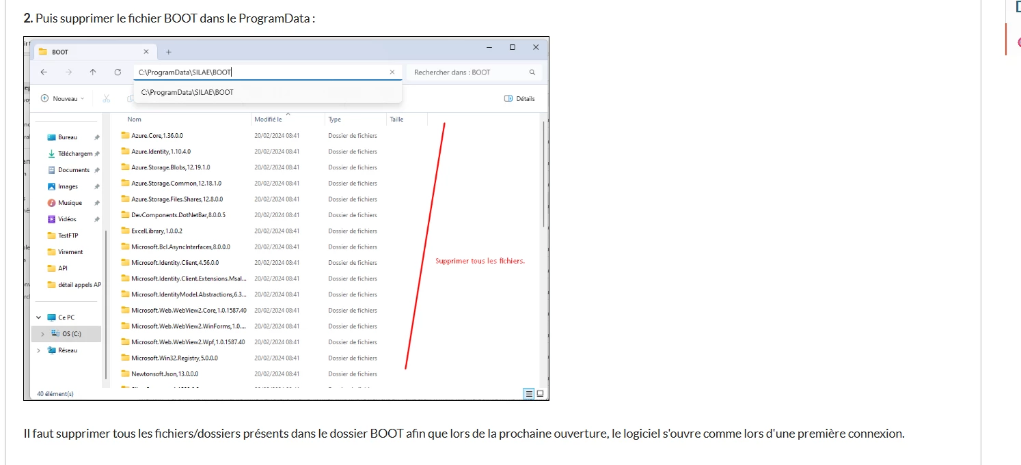Sort by the Type column header
The width and height of the screenshot is (1021, 465).
point(334,119)
